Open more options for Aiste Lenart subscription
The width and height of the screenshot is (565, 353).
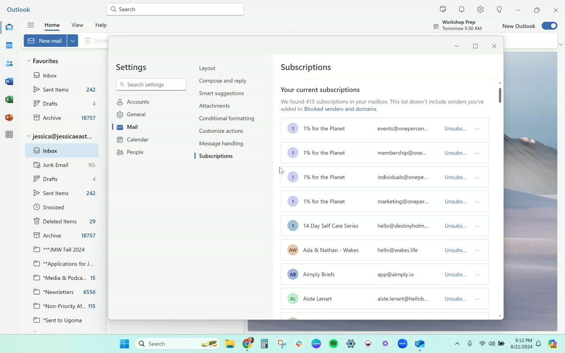tap(477, 299)
